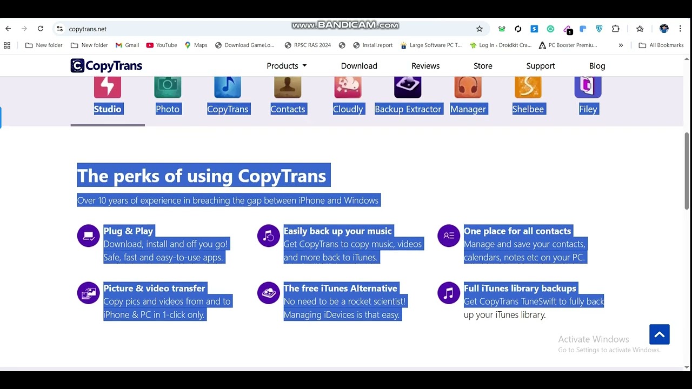Click the Plug & Play feature icon
The width and height of the screenshot is (692, 389).
click(x=88, y=236)
